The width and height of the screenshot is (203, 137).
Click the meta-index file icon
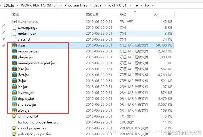point(14,33)
